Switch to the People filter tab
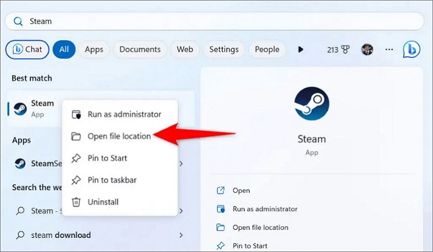This screenshot has width=433, height=252. click(x=267, y=49)
